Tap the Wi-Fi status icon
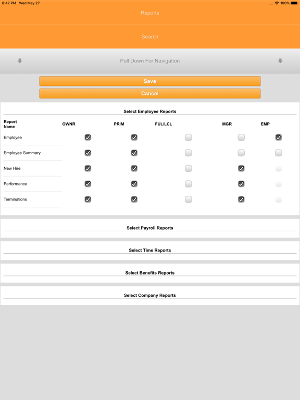 point(277,3)
